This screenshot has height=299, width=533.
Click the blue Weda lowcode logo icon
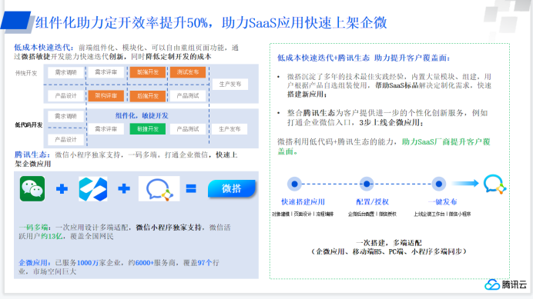(92, 188)
